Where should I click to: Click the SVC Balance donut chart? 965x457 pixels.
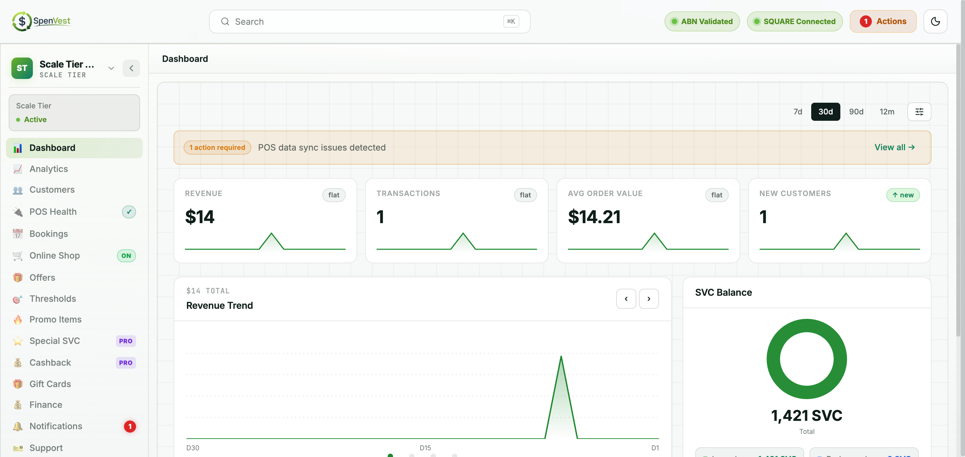(x=807, y=359)
